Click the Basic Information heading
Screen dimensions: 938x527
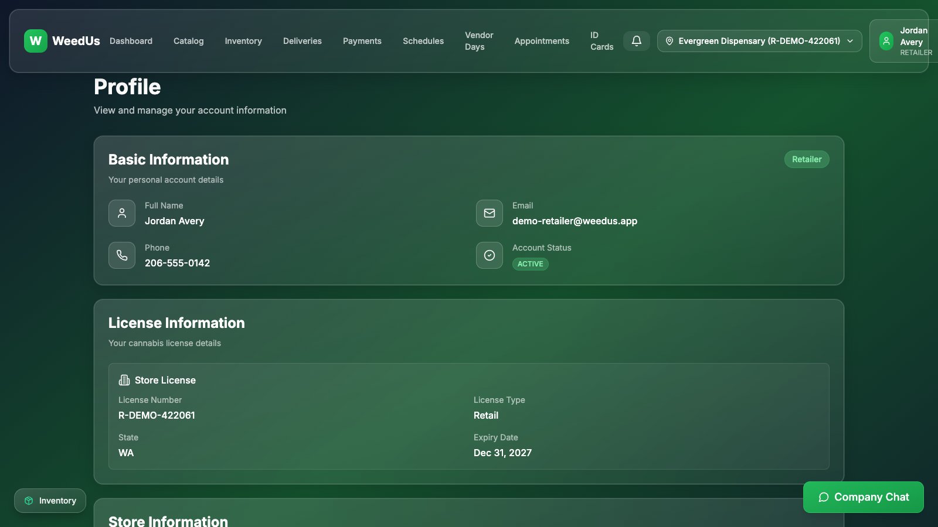pos(169,159)
